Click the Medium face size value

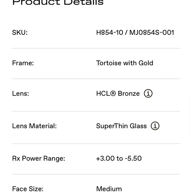pos(109,189)
